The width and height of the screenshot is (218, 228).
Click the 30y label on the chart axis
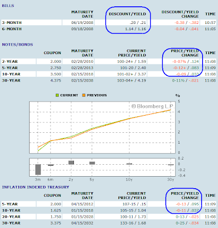click(x=171, y=180)
